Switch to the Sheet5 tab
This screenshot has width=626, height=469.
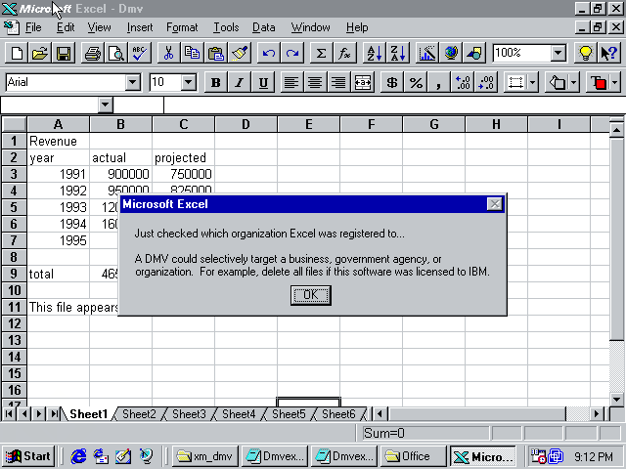pos(289,414)
